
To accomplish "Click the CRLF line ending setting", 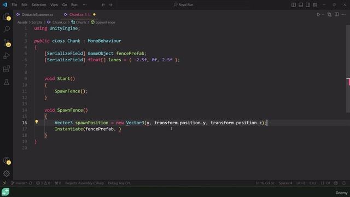I will tap(313, 183).
